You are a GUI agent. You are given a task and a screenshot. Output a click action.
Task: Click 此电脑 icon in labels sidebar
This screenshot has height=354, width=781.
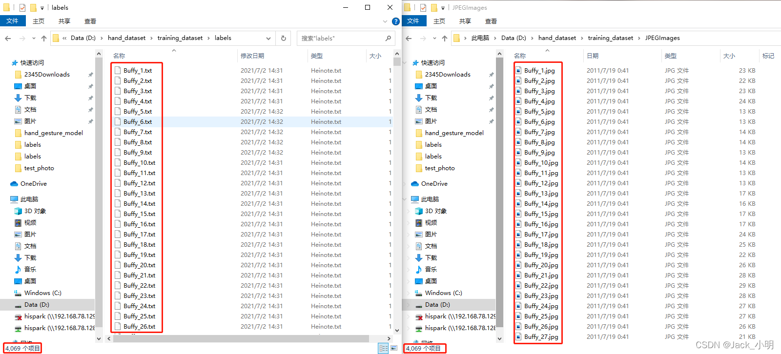pos(14,199)
